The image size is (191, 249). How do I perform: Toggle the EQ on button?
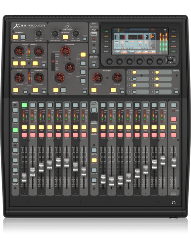point(56,90)
